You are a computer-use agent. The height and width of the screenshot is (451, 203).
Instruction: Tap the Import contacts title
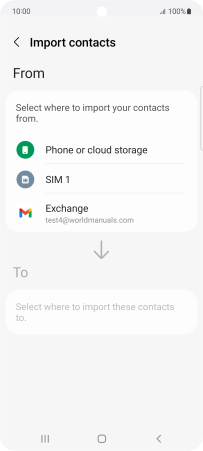click(72, 42)
